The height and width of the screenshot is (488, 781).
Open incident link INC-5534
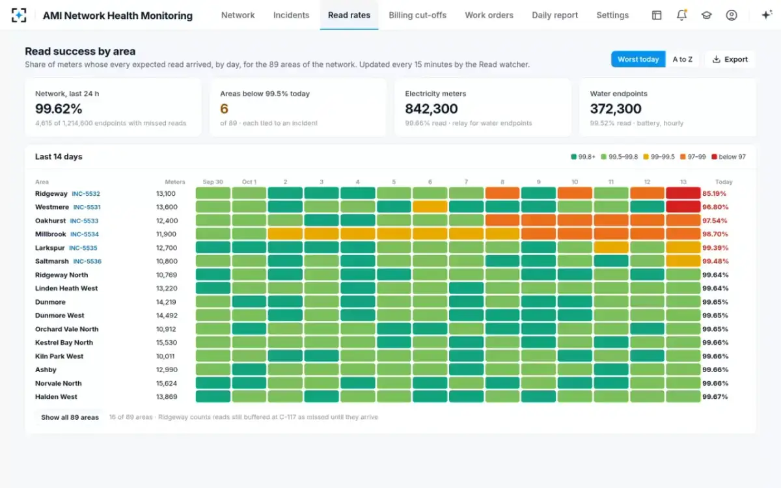pos(85,234)
